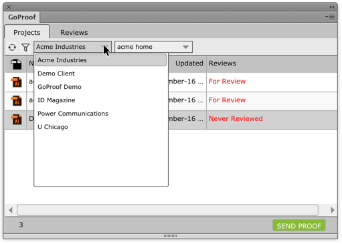Viewport: 342px width, 244px height.
Task: Sort by the Reviews column header
Action: click(222, 64)
